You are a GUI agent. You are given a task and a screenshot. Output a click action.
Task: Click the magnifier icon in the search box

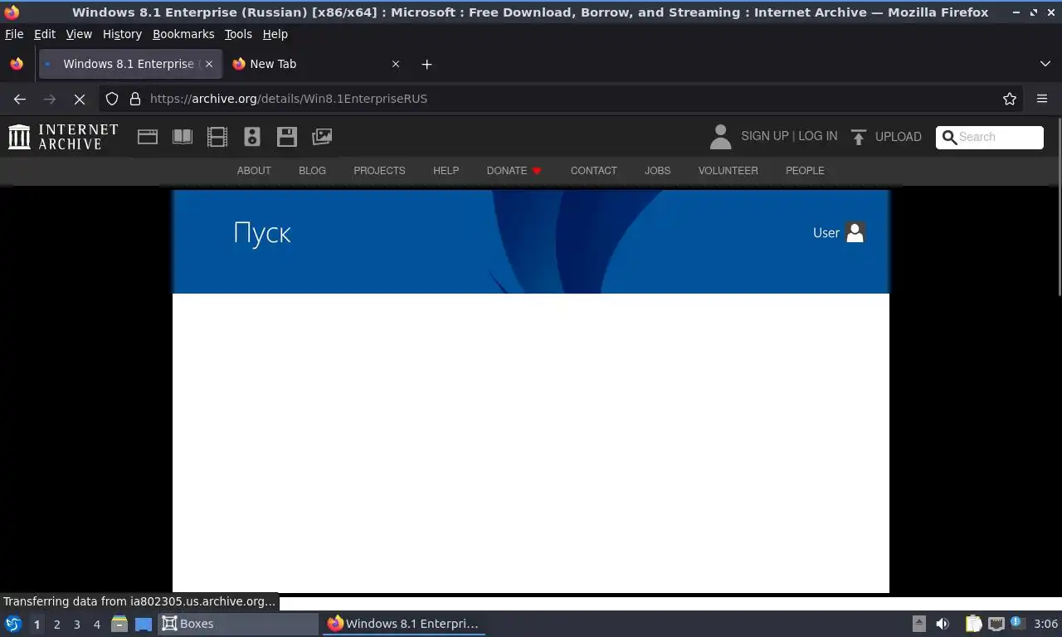pyautogui.click(x=949, y=138)
